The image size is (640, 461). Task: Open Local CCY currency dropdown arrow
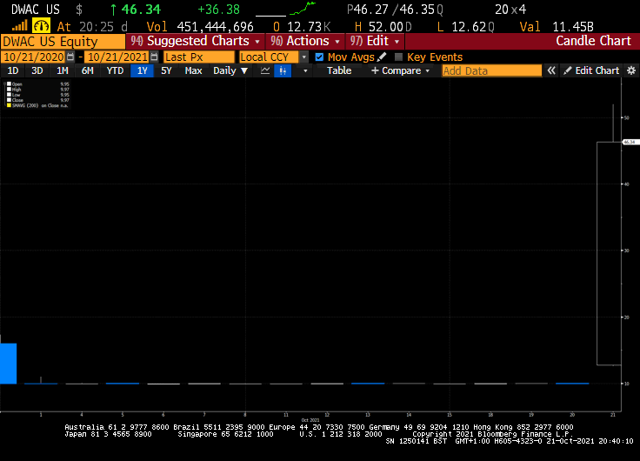(303, 57)
